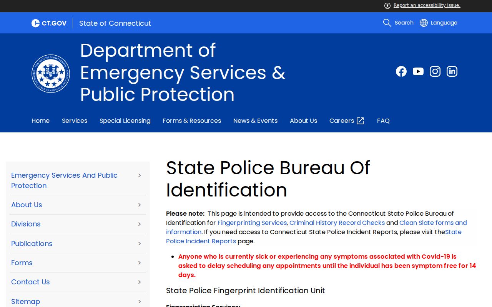This screenshot has width=492, height=307.
Task: Open the Instagram social icon
Action: [435, 71]
